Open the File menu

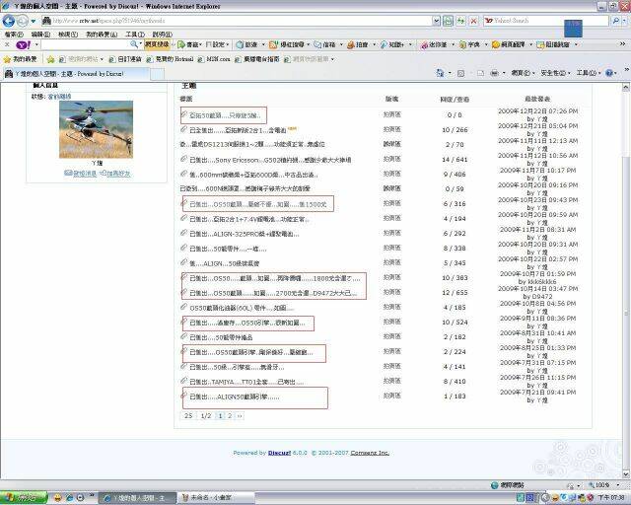14,35
